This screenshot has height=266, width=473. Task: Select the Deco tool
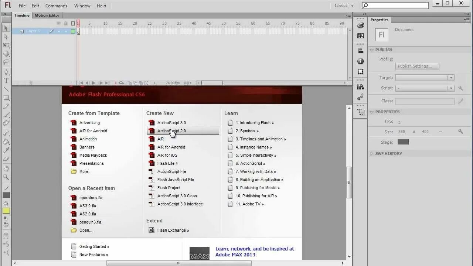tap(6, 123)
